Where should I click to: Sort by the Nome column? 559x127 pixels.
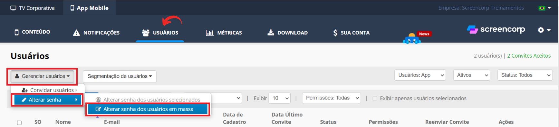point(63,122)
